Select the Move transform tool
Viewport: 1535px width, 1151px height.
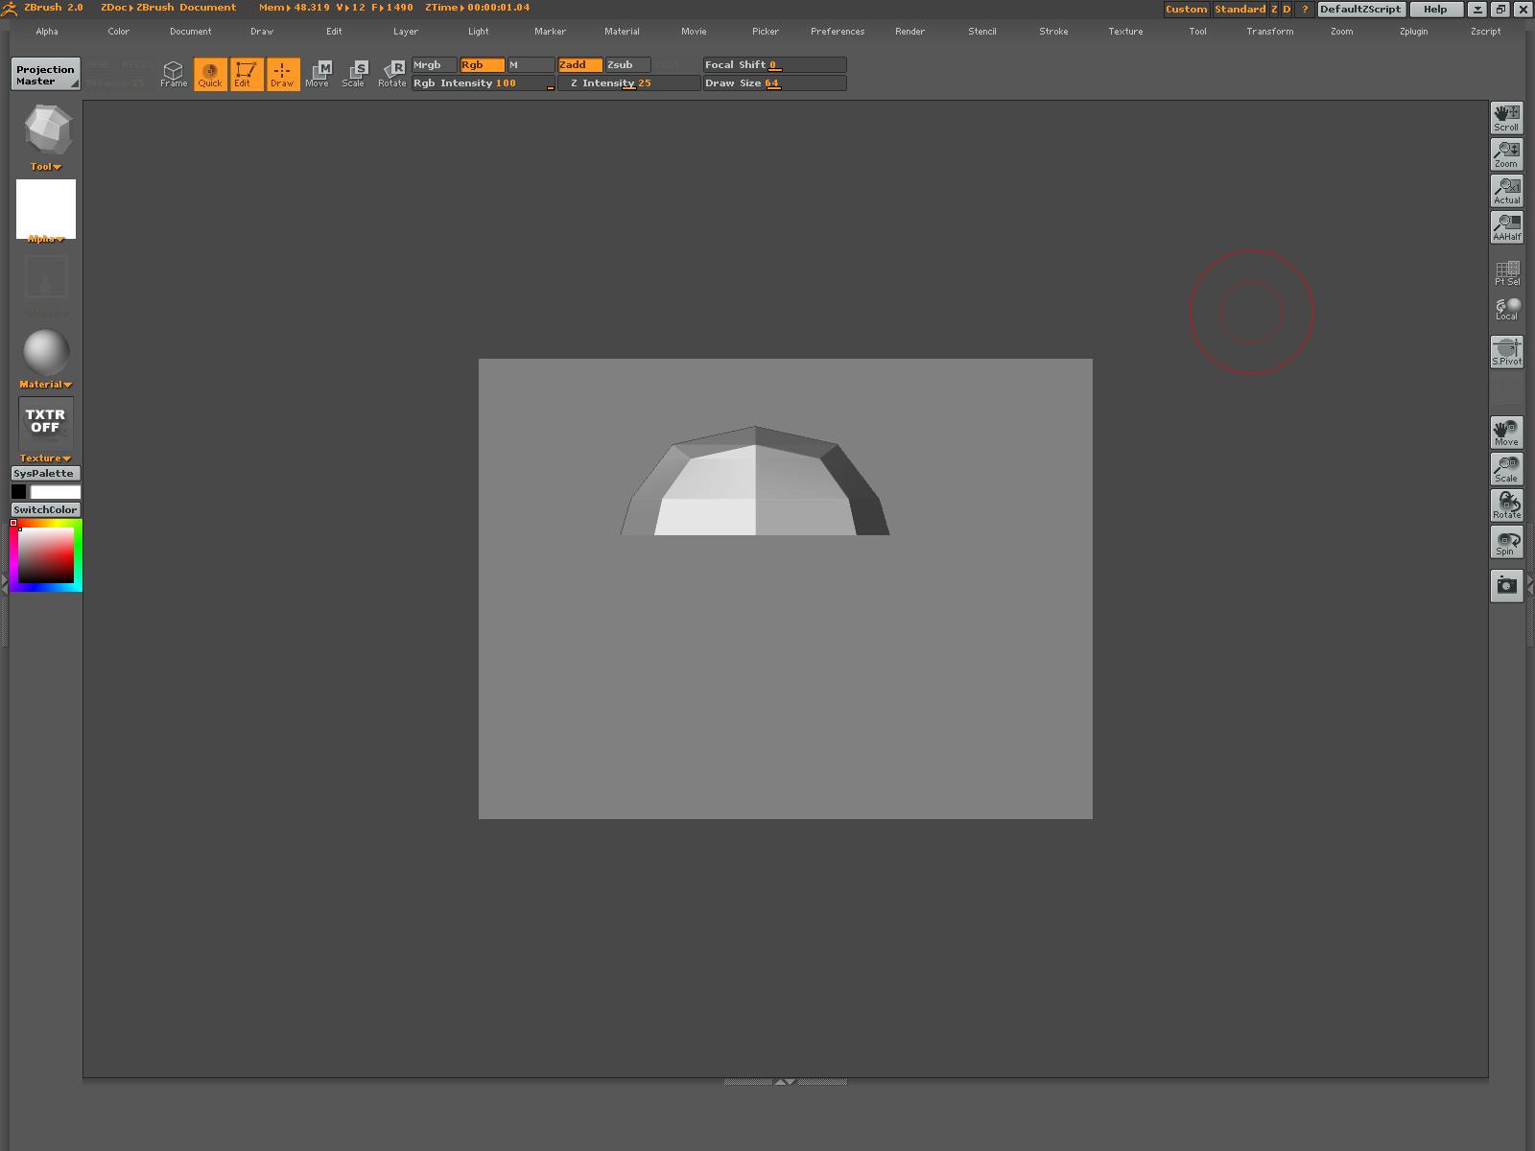[318, 74]
